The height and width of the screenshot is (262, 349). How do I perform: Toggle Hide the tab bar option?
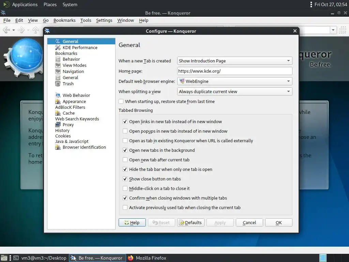pos(125,169)
